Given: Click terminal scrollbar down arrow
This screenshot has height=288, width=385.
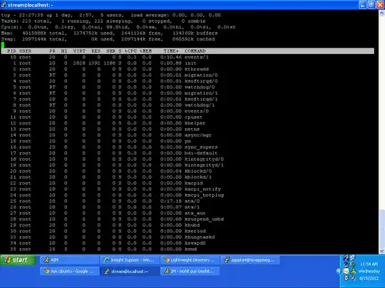Looking at the screenshot, I should (x=382, y=251).
